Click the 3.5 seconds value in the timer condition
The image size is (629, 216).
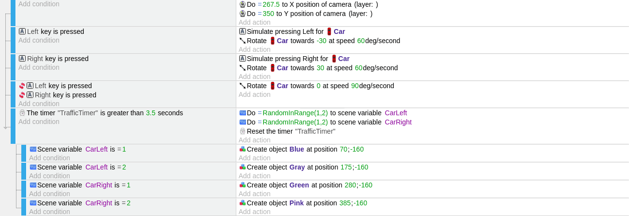(151, 113)
